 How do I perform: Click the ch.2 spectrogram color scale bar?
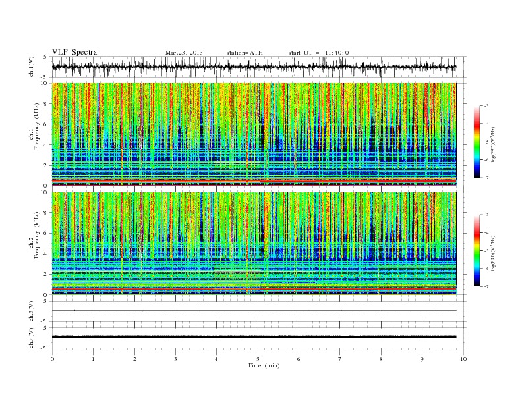pos(477,251)
